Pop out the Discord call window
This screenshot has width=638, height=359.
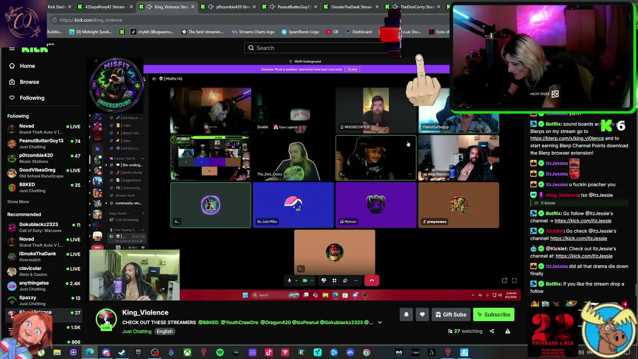[504, 281]
